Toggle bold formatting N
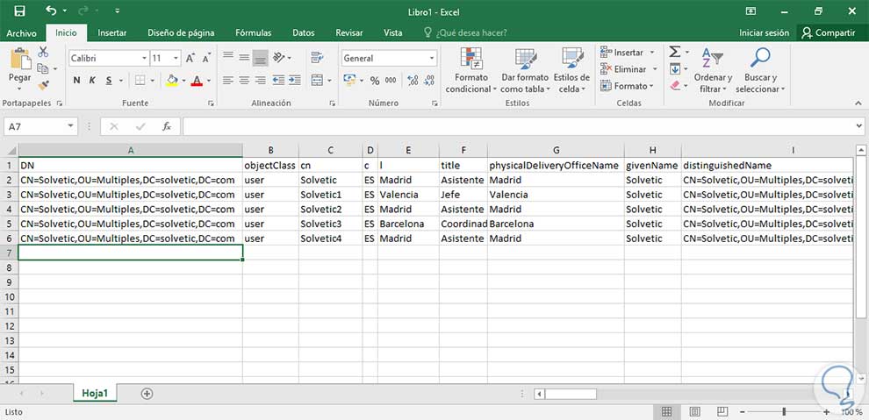This screenshot has width=869, height=420. pyautogui.click(x=76, y=81)
